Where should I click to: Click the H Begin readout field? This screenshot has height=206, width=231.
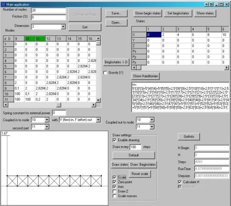(x=212, y=148)
